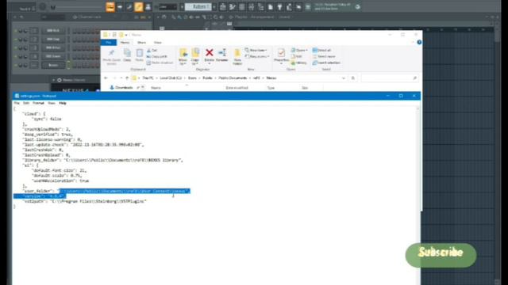Click the Explorer help question mark icon
Image resolution: width=508 pixels, height=285 pixels.
419,42
